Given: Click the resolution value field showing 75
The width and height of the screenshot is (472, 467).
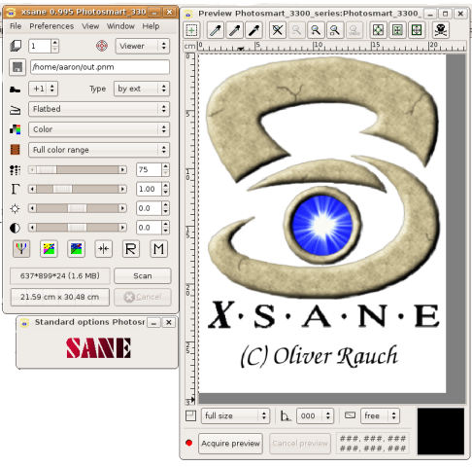Looking at the screenshot, I should (x=149, y=169).
